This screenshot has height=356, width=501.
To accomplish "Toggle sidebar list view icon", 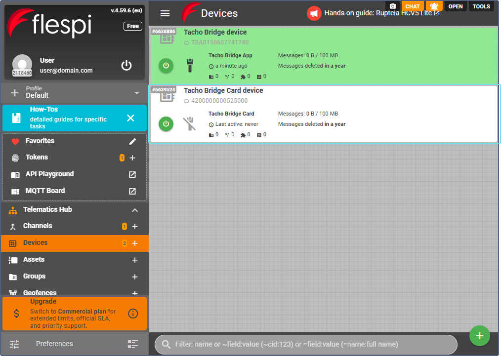I will click(x=133, y=344).
